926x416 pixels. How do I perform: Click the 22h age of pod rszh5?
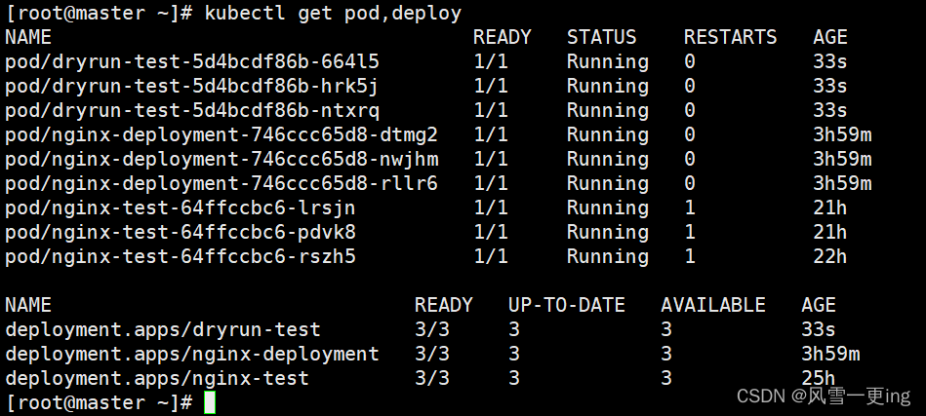tap(829, 256)
